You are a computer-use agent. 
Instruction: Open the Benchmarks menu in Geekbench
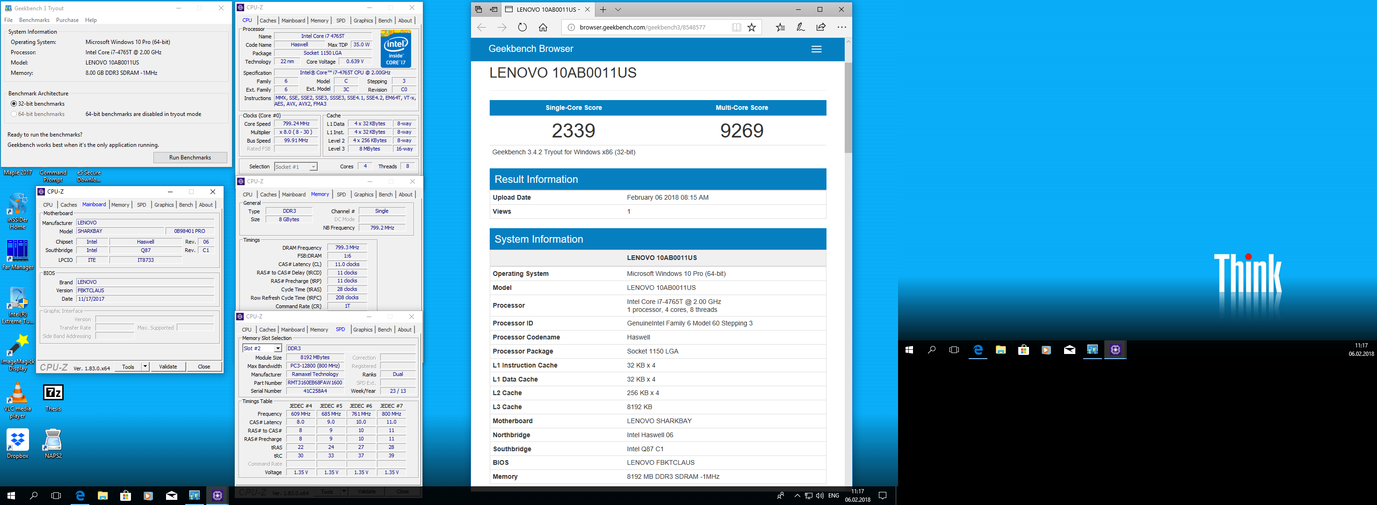pos(34,20)
